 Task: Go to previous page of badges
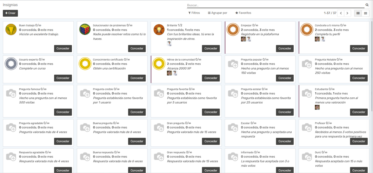[341, 13]
